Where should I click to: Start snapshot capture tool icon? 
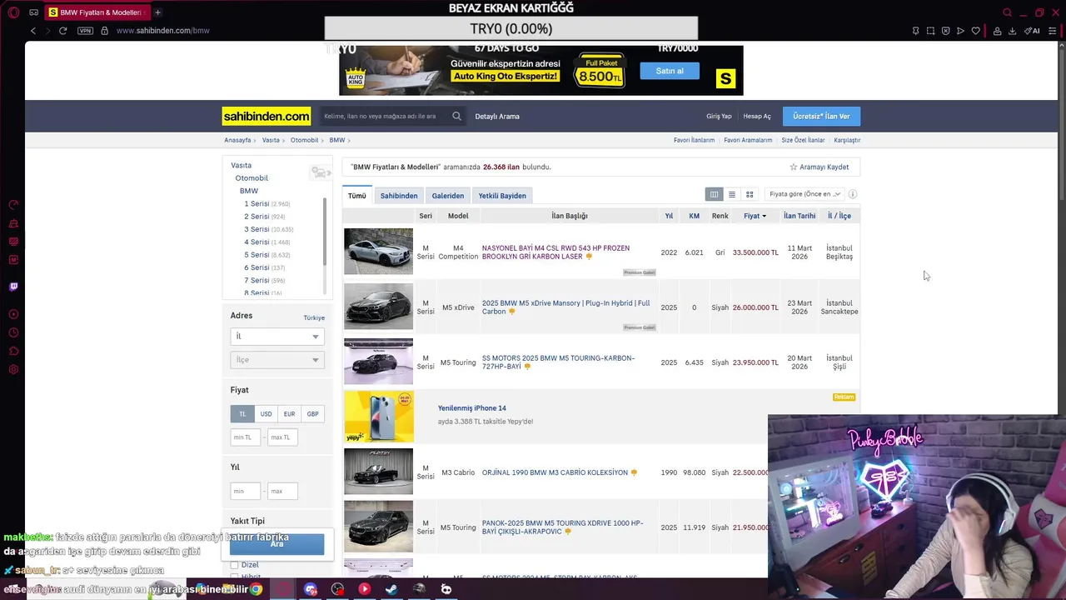930,31
